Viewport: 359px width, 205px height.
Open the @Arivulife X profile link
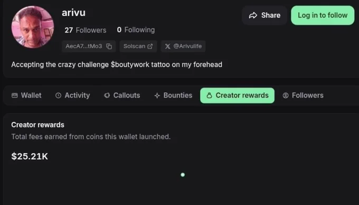coord(183,46)
